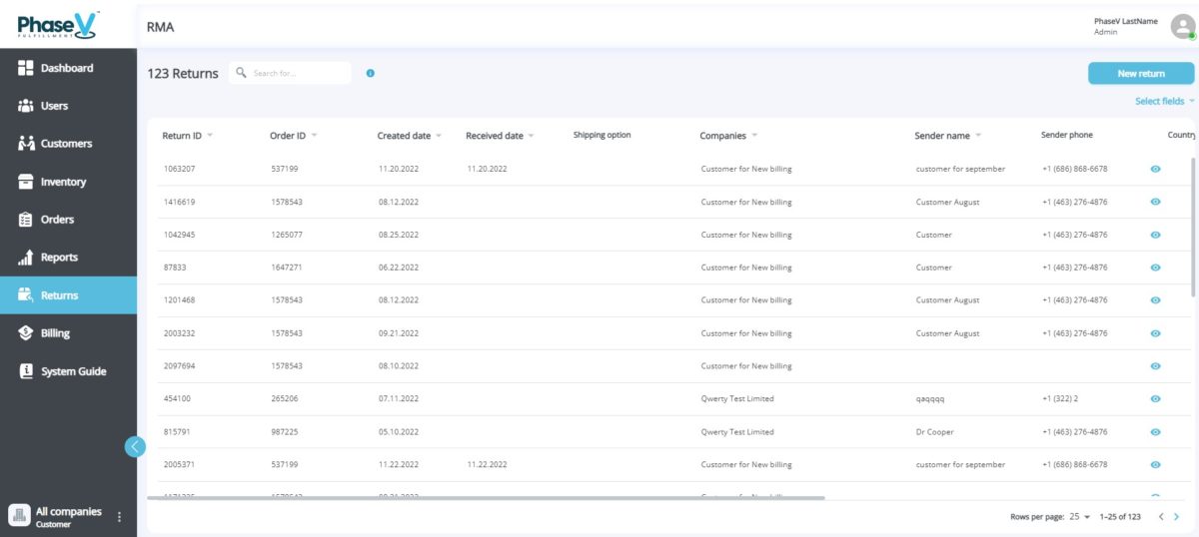Image resolution: width=1199 pixels, height=537 pixels.
Task: Click the 123 Returns heading
Action: pos(183,73)
